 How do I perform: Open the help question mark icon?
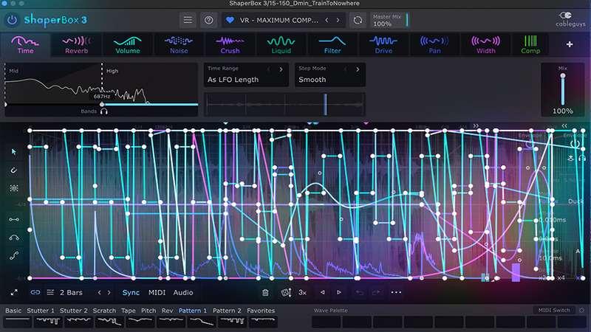[x=208, y=20]
